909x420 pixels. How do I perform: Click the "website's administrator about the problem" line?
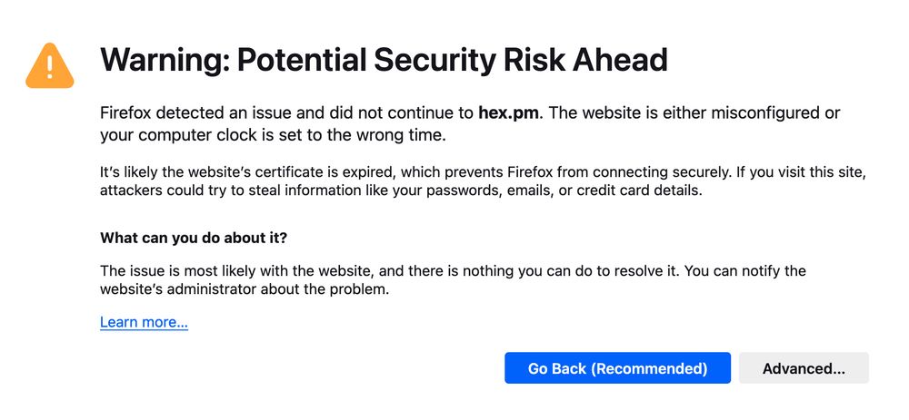point(244,289)
